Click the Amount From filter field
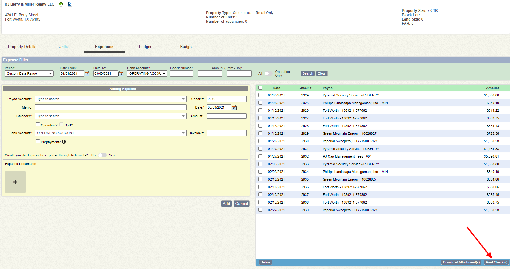Image resolution: width=510 pixels, height=269 pixels. coord(210,73)
